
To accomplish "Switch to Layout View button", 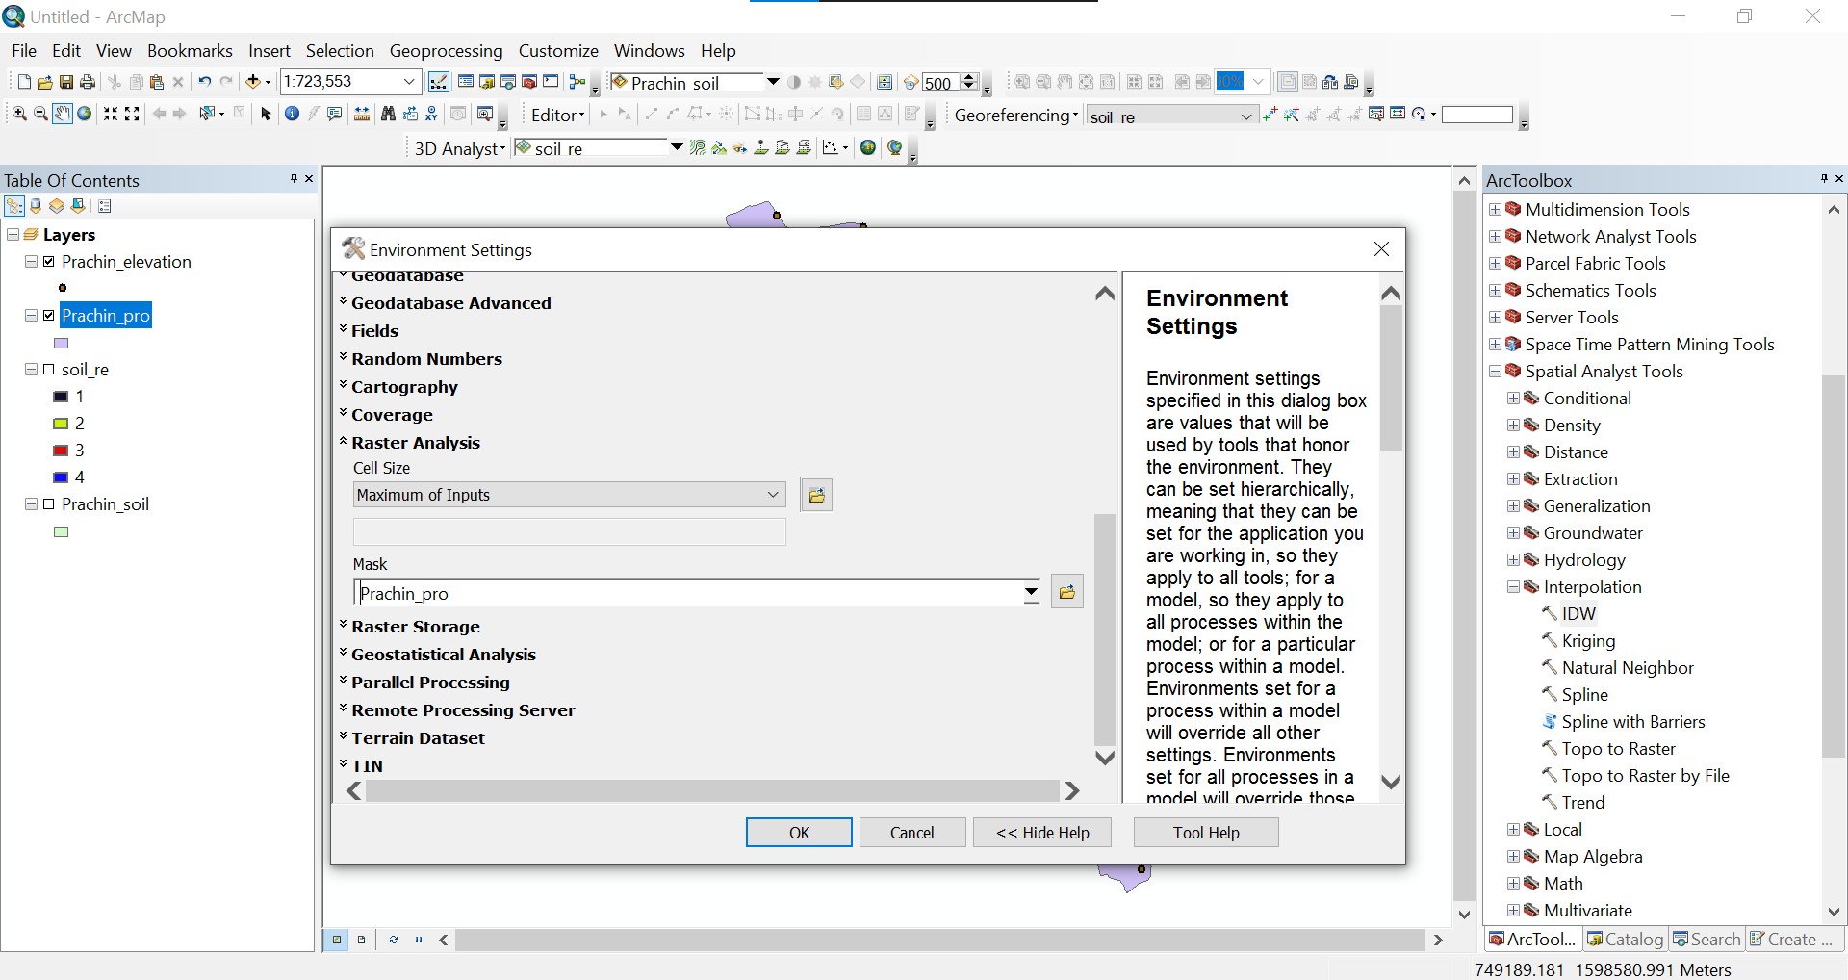I will tap(361, 940).
